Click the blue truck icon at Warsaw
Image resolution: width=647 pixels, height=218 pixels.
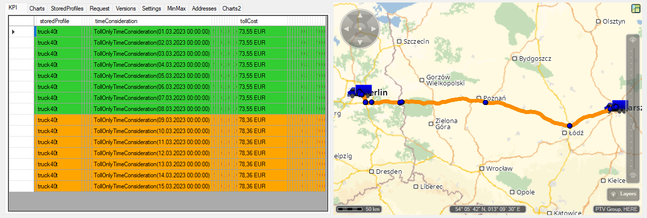tap(618, 105)
